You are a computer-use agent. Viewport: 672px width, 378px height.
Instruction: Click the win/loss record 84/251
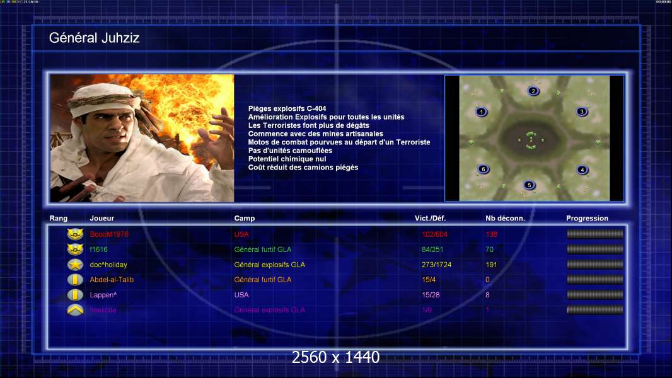432,249
